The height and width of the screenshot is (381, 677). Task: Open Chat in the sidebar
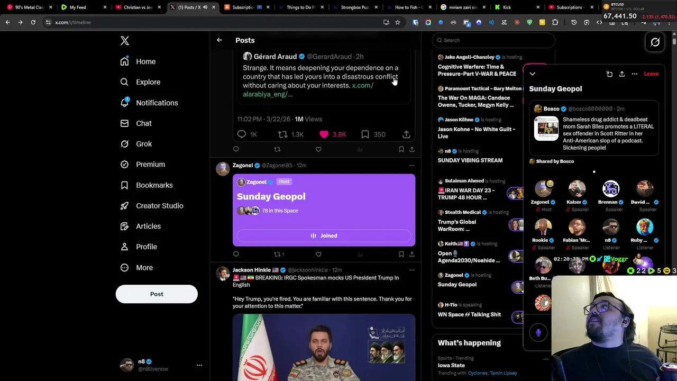point(136,123)
